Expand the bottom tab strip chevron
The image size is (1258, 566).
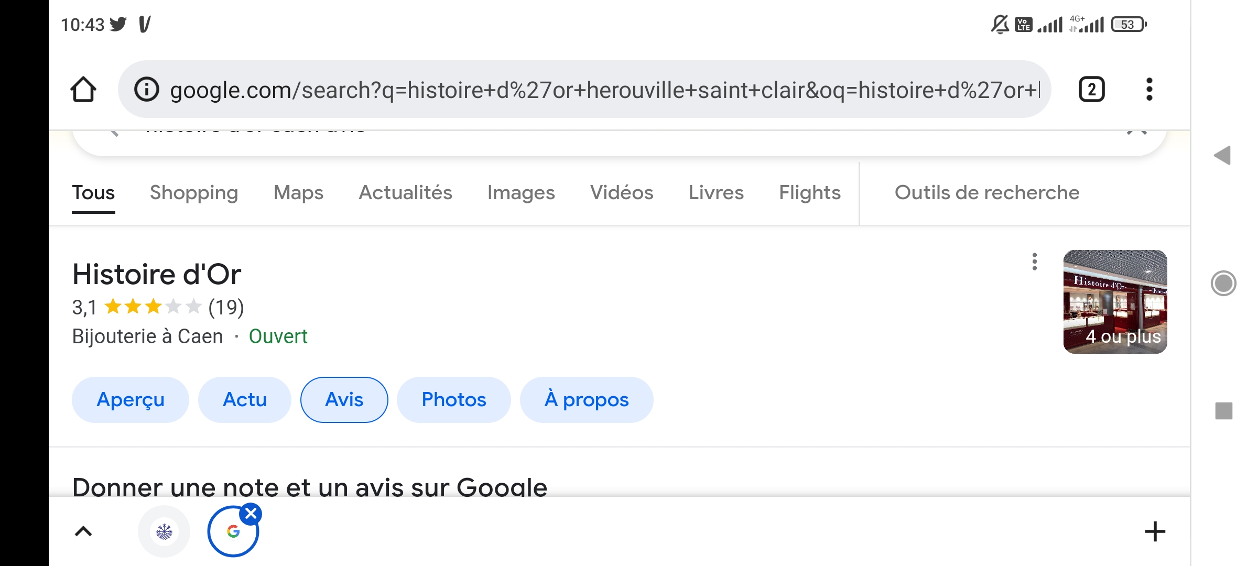coord(83,531)
